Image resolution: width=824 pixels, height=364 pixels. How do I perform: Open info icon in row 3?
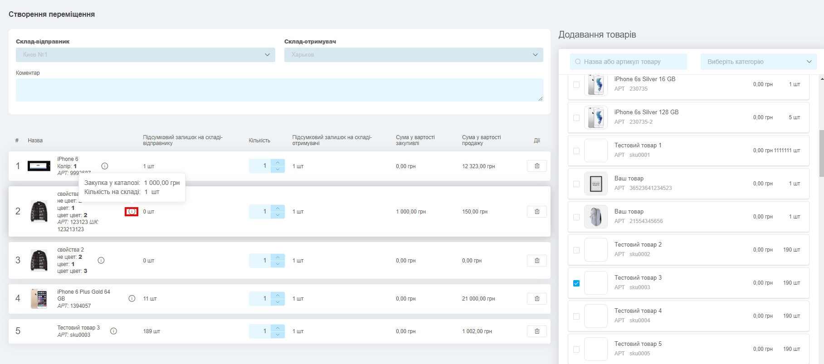[101, 260]
